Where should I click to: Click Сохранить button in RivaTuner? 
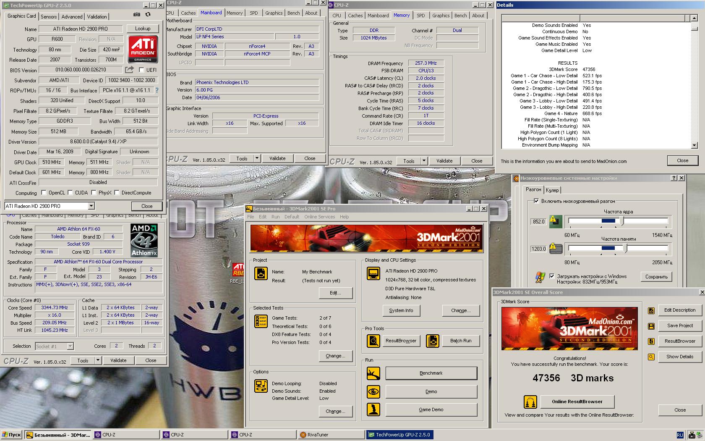656,277
